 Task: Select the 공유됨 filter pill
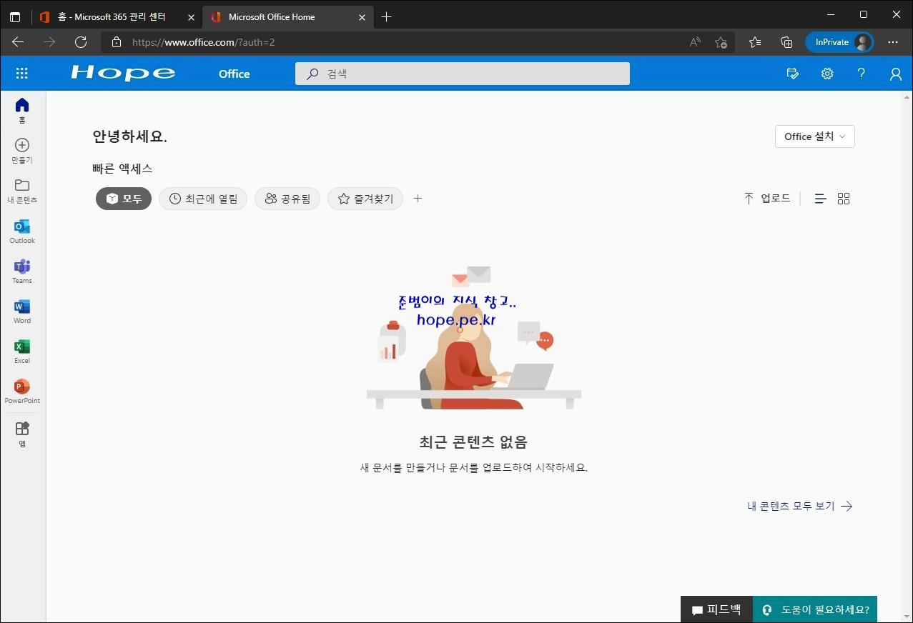tap(287, 199)
